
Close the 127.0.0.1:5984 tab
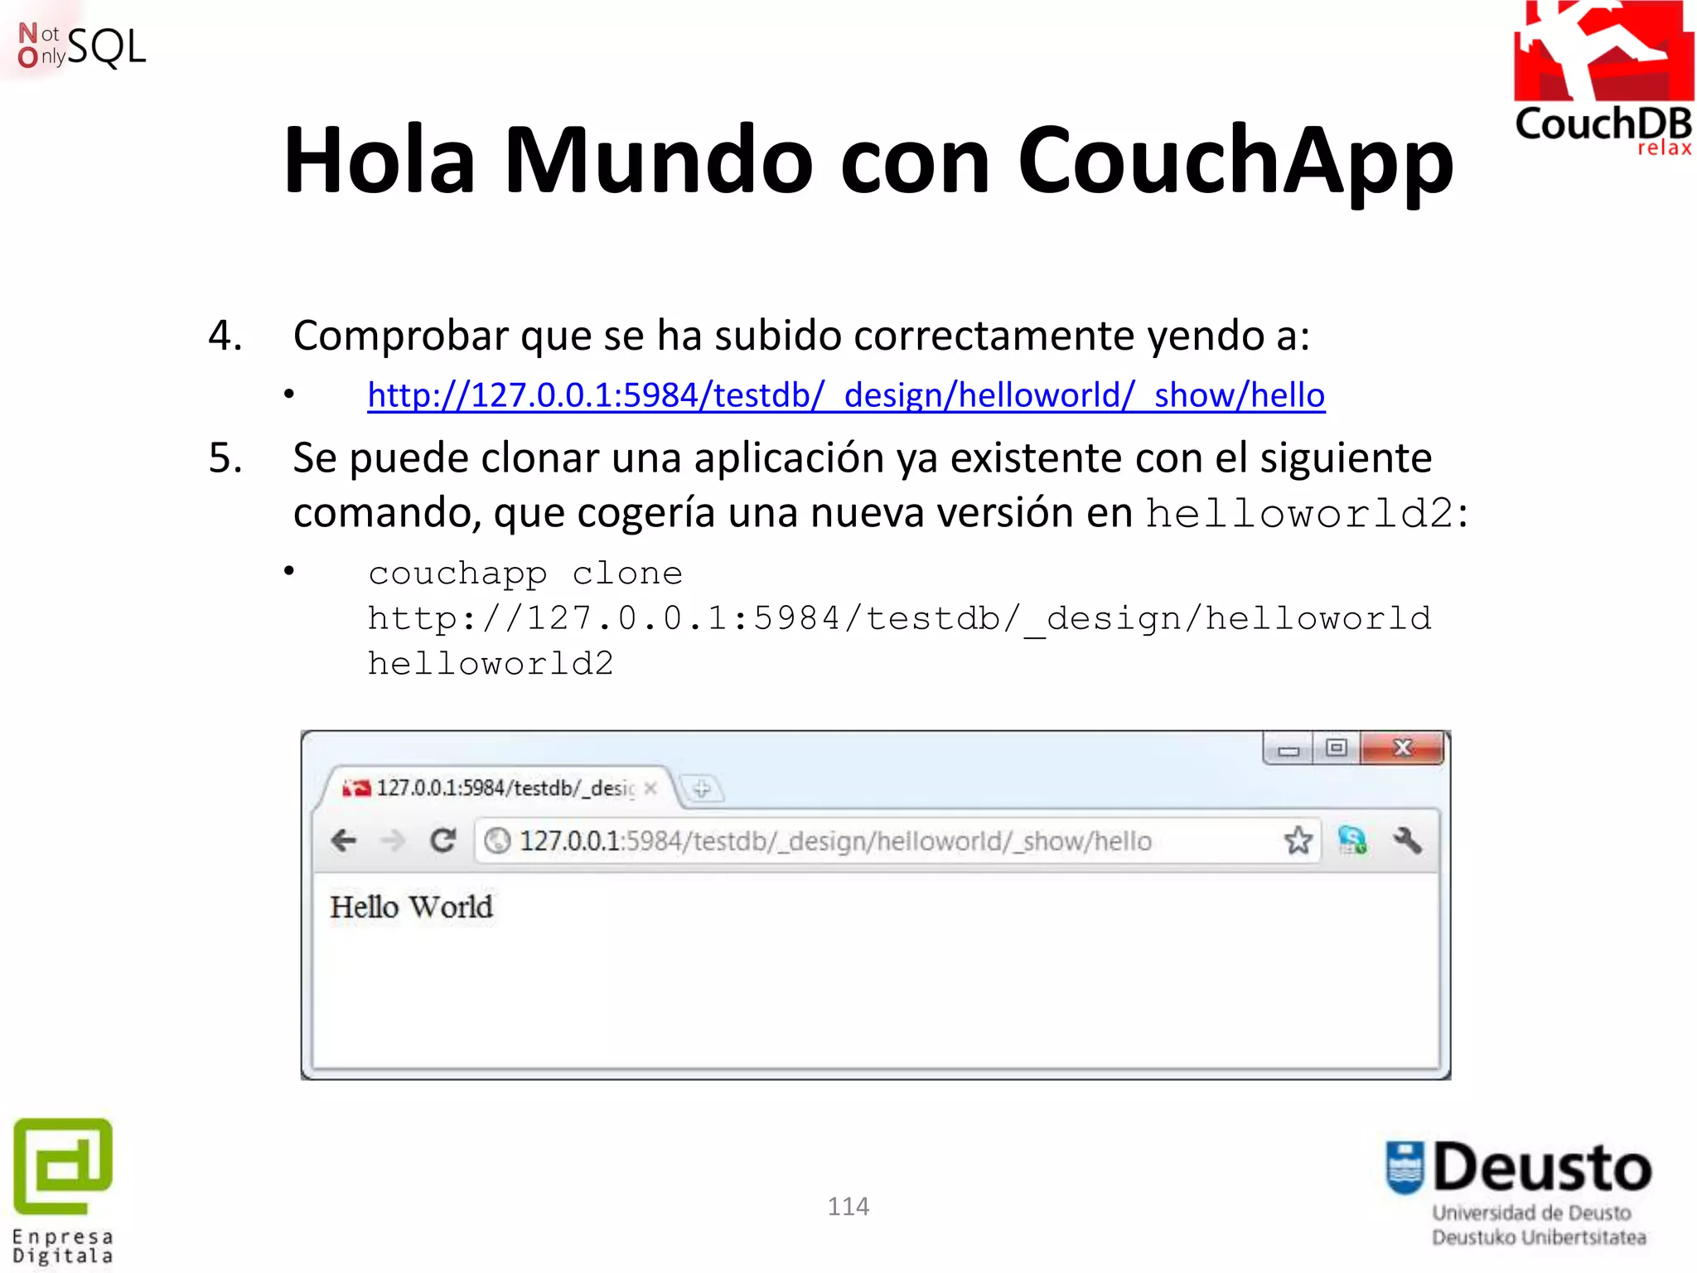pyautogui.click(x=651, y=788)
